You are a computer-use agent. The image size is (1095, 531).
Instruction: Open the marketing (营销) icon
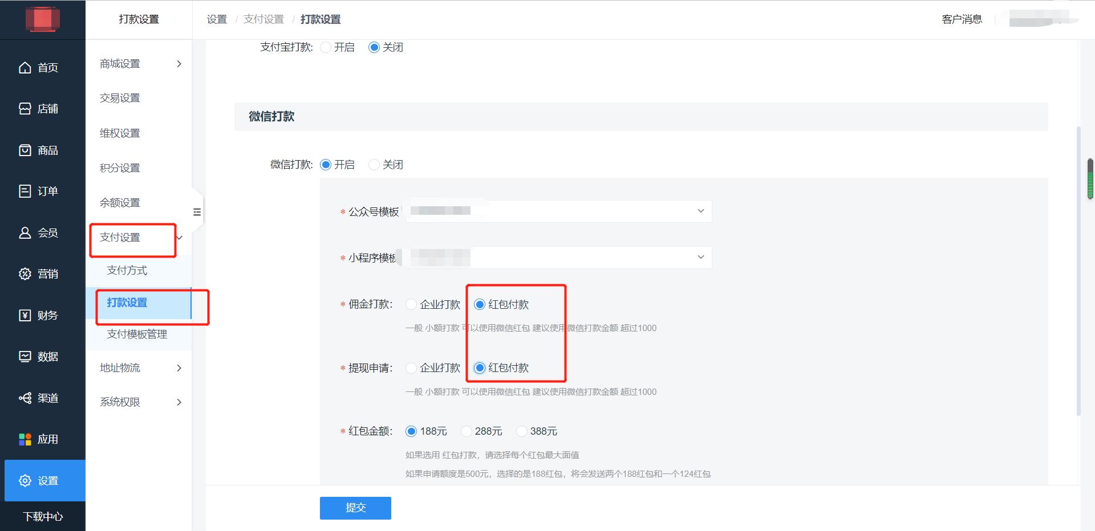[x=25, y=274]
